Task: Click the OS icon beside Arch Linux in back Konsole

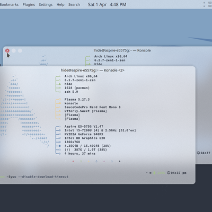Action: point(90,57)
